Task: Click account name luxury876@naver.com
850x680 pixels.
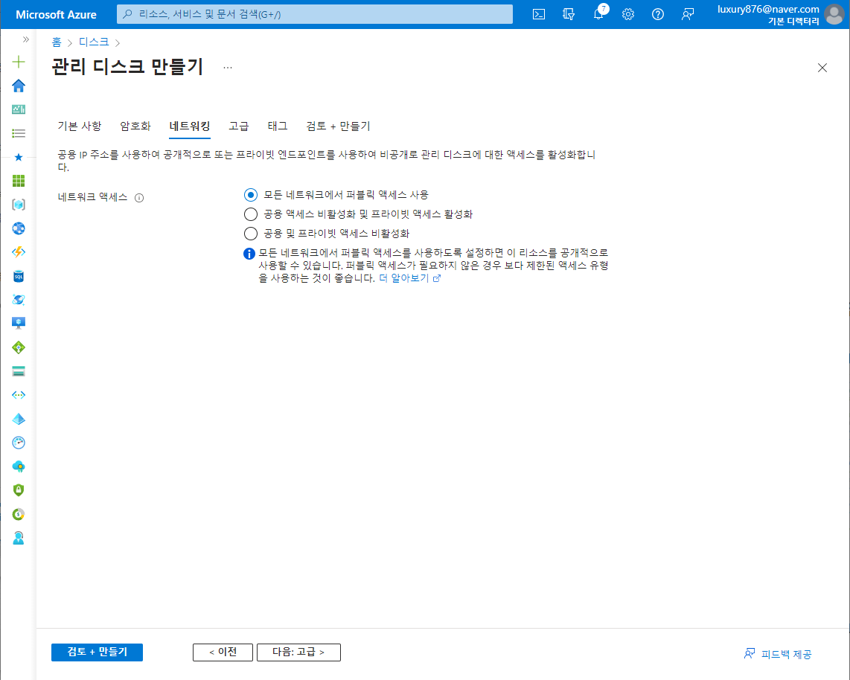Action: (768, 9)
